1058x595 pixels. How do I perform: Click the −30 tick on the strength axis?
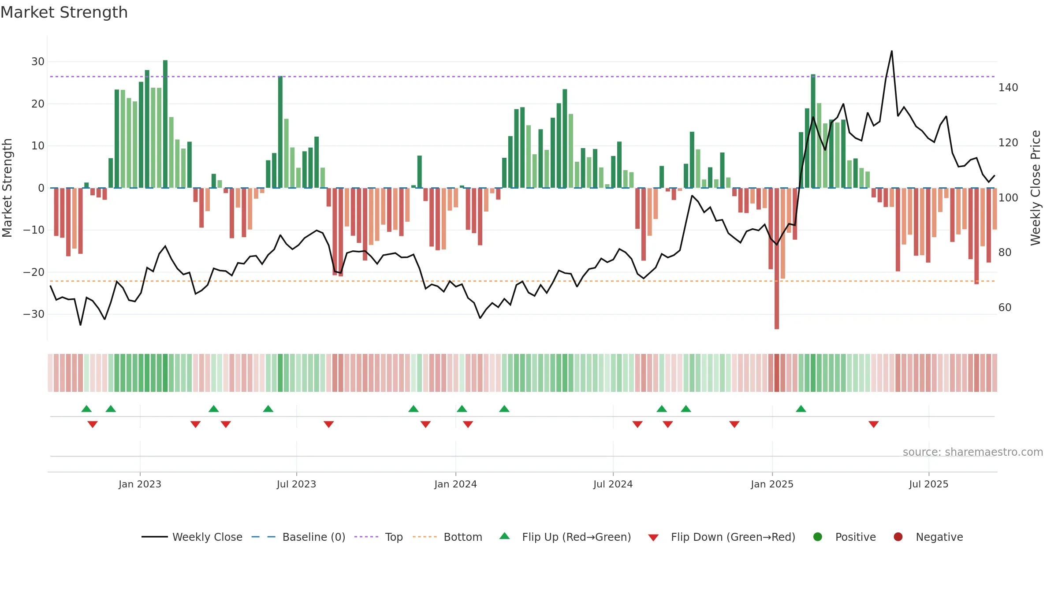34,314
